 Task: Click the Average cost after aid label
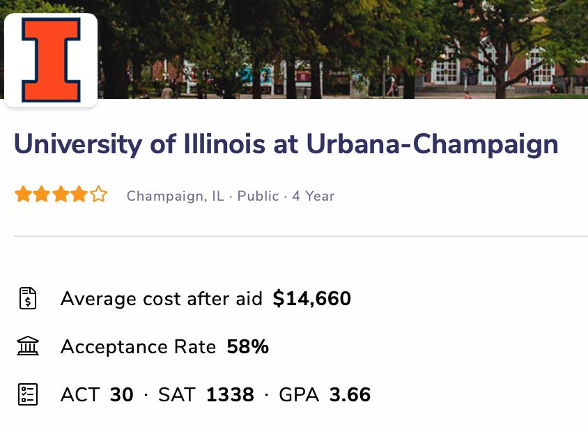[161, 299]
